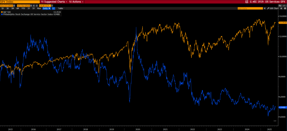Click the double-chevron collapse icon

pyautogui.click(x=265, y=8)
